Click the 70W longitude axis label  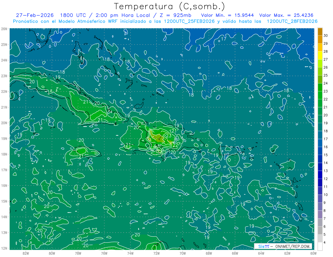pos(183,253)
